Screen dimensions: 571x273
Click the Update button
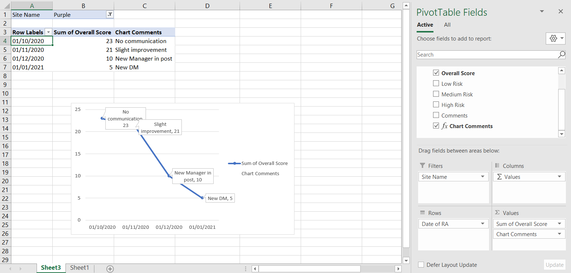[555, 265]
